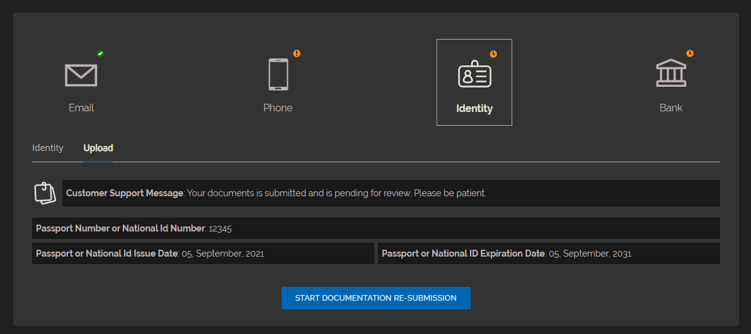Click the Bank building icon
This screenshot has height=334, width=751.
click(671, 74)
